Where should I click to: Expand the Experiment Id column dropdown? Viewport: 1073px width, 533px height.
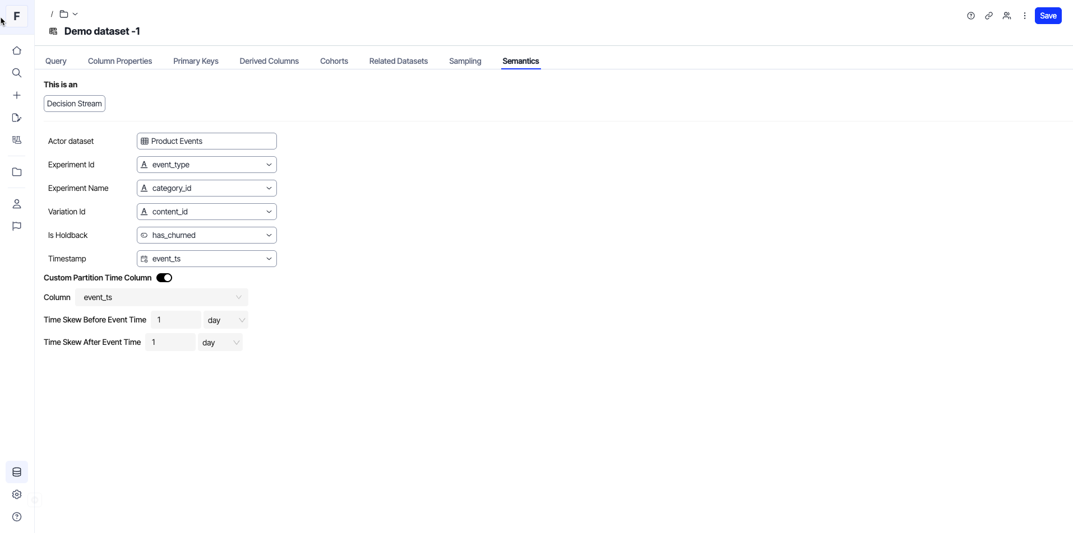tap(269, 164)
